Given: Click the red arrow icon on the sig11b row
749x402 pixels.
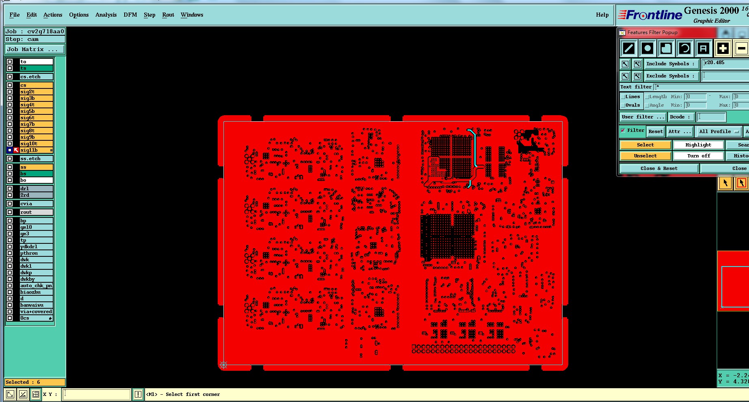Looking at the screenshot, I should (x=16, y=150).
